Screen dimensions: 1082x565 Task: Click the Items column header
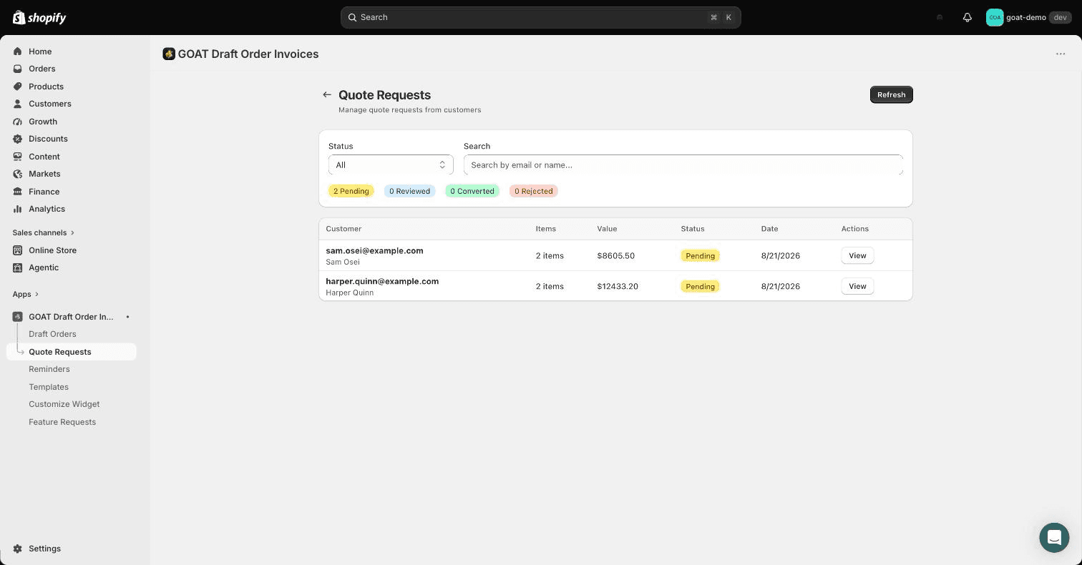[546, 229]
